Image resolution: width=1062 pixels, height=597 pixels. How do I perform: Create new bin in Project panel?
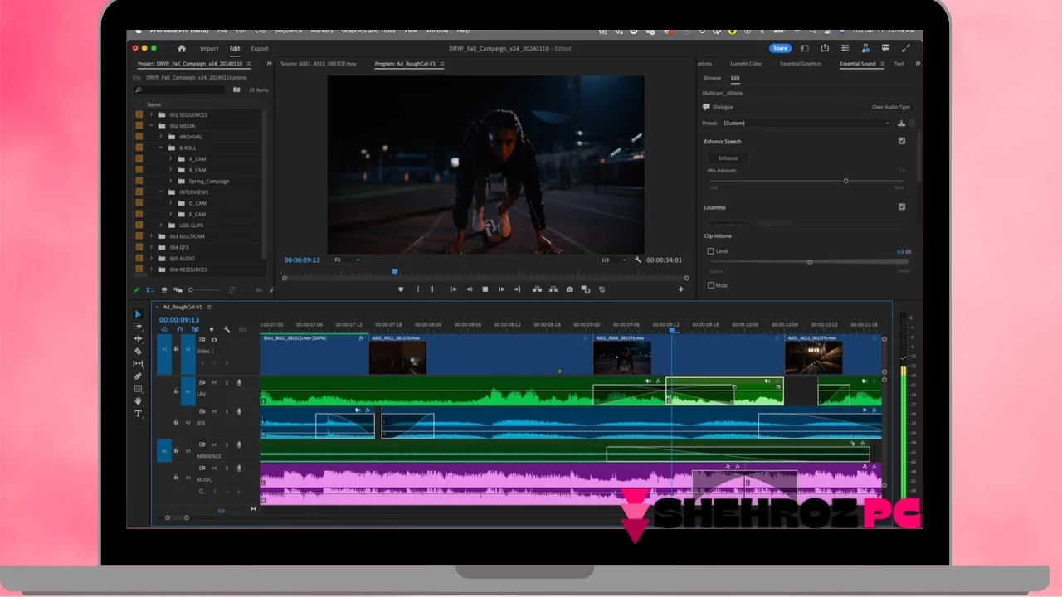point(236,90)
